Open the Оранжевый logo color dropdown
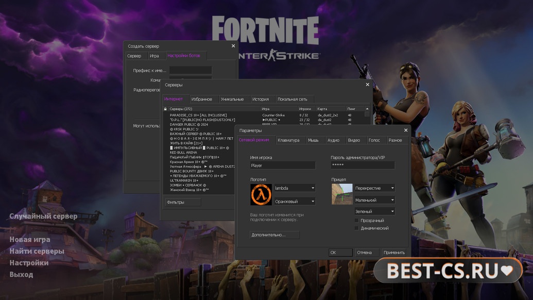The height and width of the screenshot is (300, 533). click(295, 202)
